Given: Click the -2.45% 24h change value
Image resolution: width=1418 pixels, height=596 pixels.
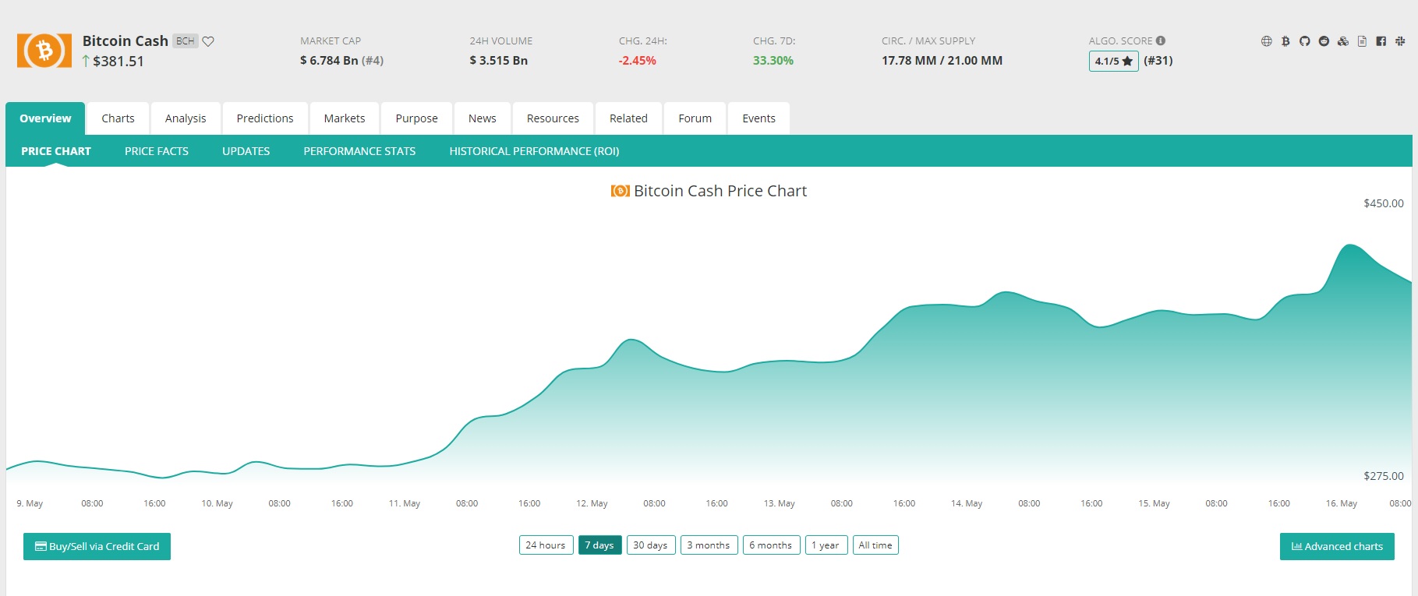Looking at the screenshot, I should pyautogui.click(x=638, y=61).
